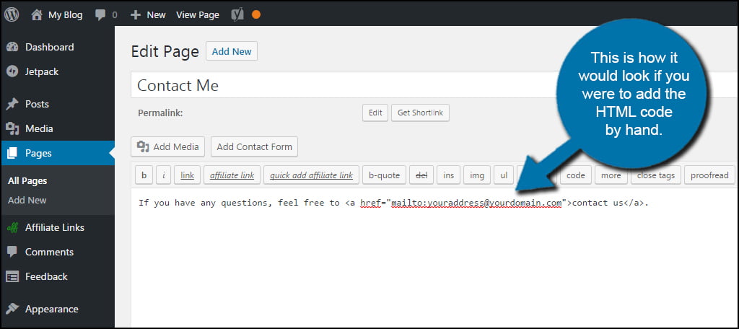Click the plus New icon
The image size is (739, 329).
[136, 15]
